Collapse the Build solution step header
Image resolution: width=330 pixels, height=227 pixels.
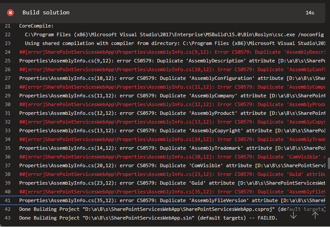(162, 13)
